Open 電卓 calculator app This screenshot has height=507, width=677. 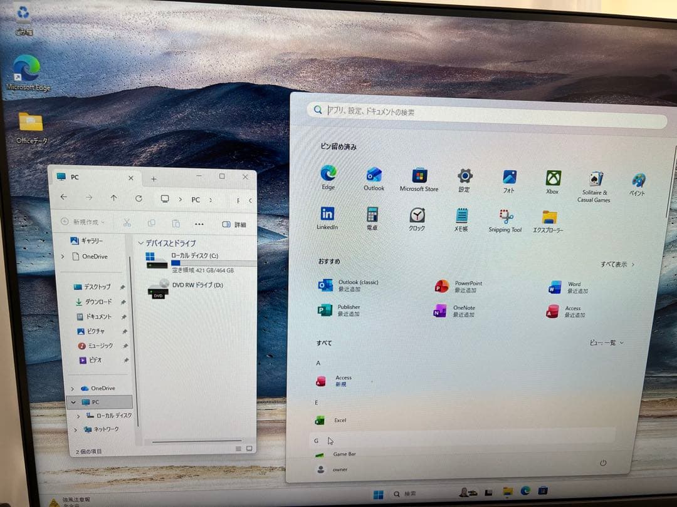click(372, 218)
